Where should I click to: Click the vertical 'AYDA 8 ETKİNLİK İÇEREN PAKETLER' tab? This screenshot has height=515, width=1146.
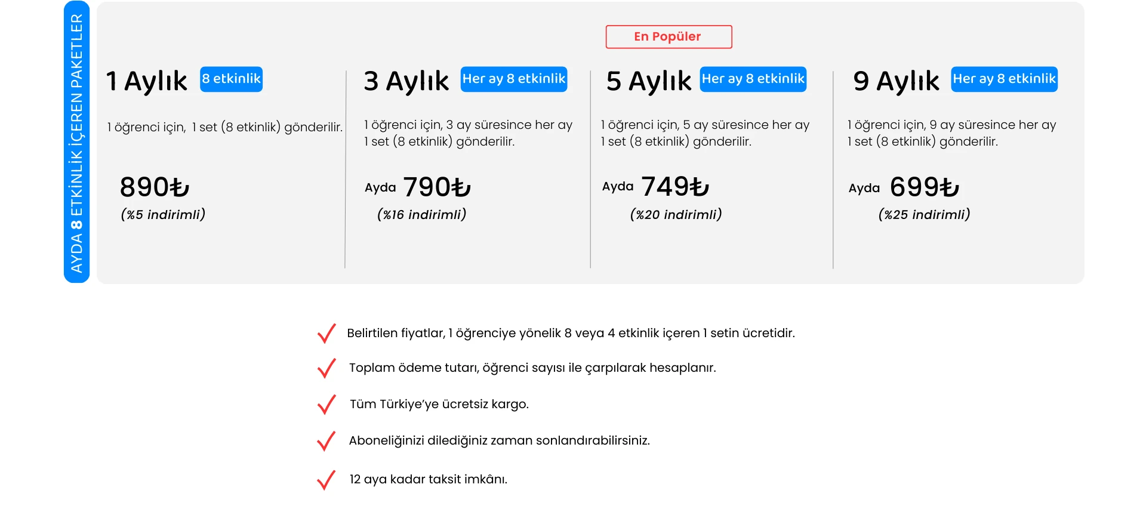[77, 142]
